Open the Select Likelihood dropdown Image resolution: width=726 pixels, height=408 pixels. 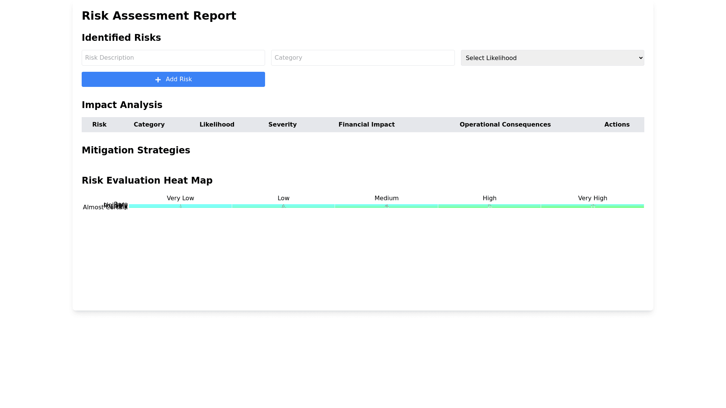(552, 58)
